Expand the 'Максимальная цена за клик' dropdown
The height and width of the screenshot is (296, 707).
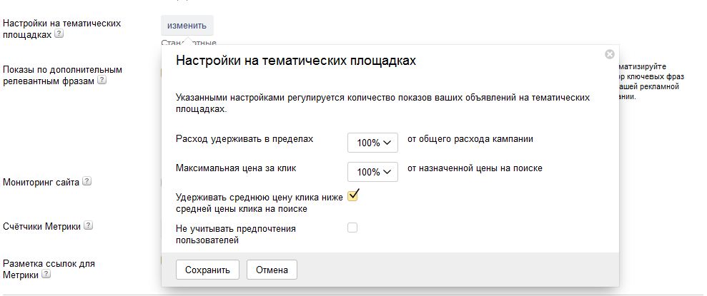tap(372, 172)
